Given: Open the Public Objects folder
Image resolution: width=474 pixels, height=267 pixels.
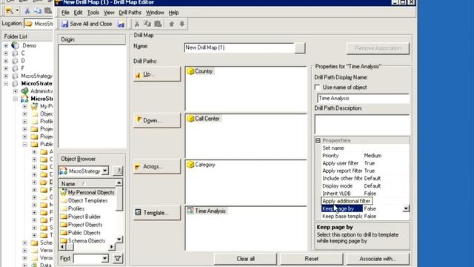Looking at the screenshot, I should click(x=81, y=233).
